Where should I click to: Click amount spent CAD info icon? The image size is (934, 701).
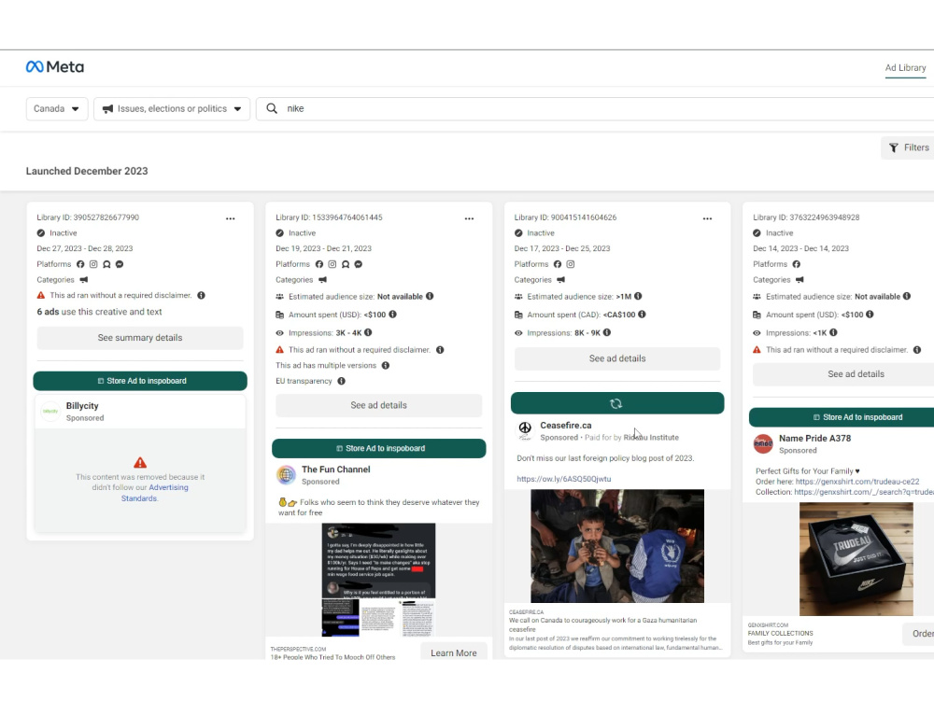pyautogui.click(x=643, y=315)
